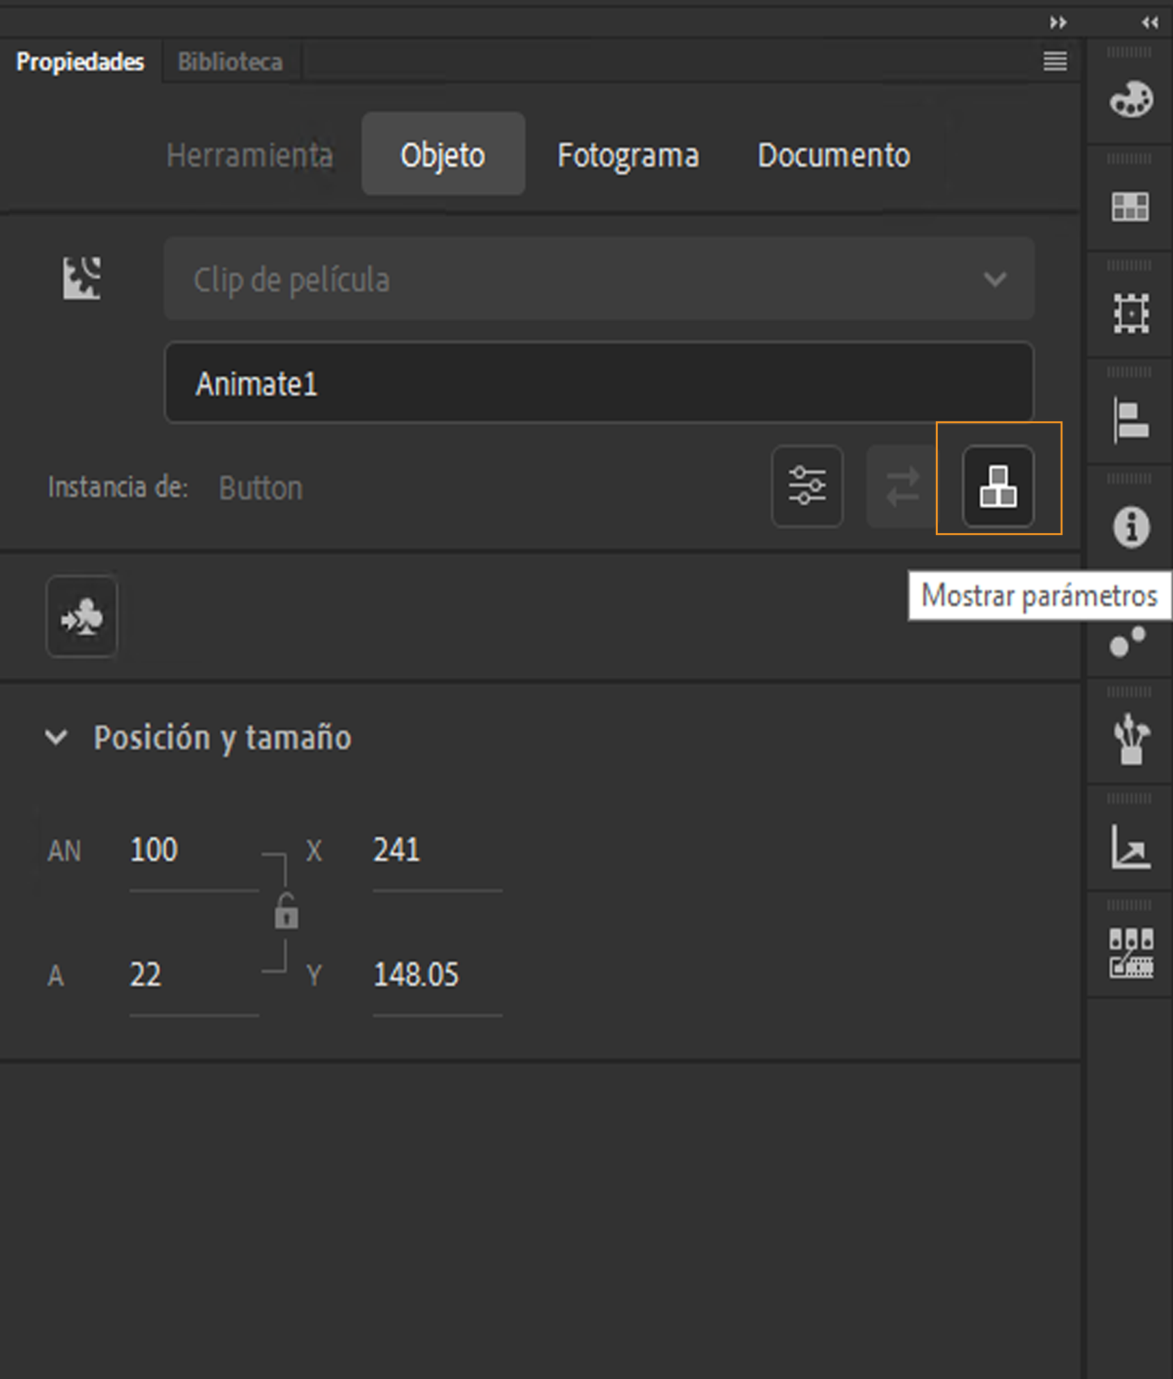Click the Animate1 instance name field
1173x1379 pixels.
click(x=597, y=383)
